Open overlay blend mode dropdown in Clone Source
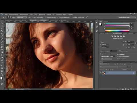 [x=106, y=59]
